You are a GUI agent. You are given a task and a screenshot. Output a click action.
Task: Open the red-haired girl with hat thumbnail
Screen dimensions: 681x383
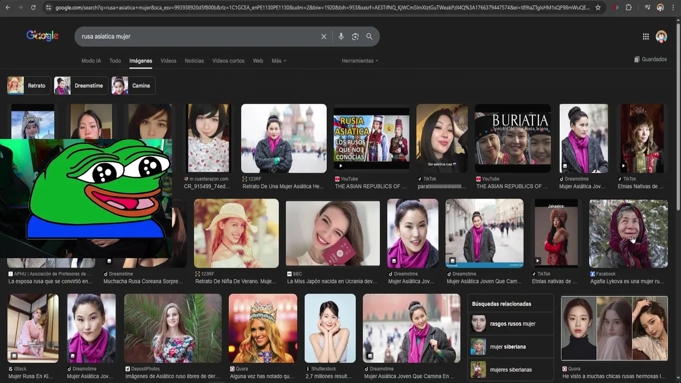point(236,233)
